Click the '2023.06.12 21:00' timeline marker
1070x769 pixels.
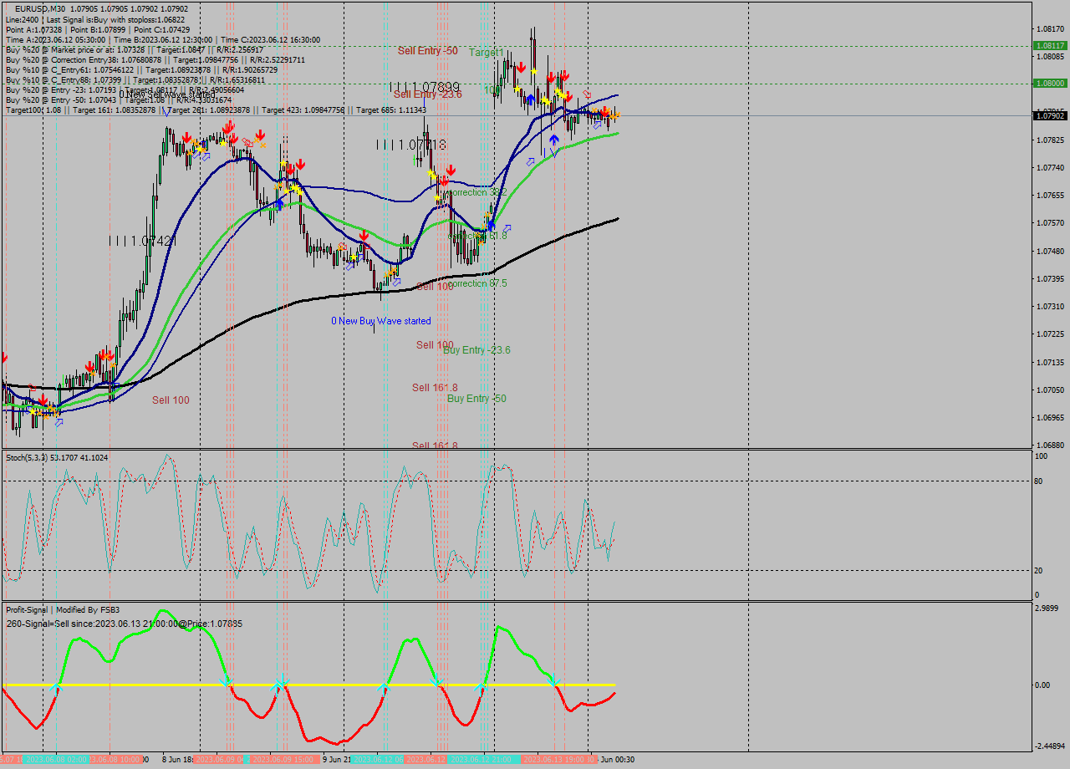[x=481, y=759]
